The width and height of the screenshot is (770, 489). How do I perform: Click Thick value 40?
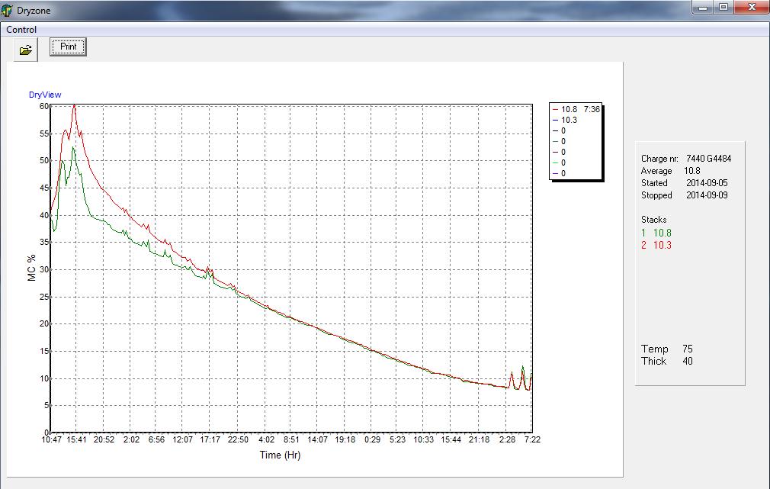[688, 362]
